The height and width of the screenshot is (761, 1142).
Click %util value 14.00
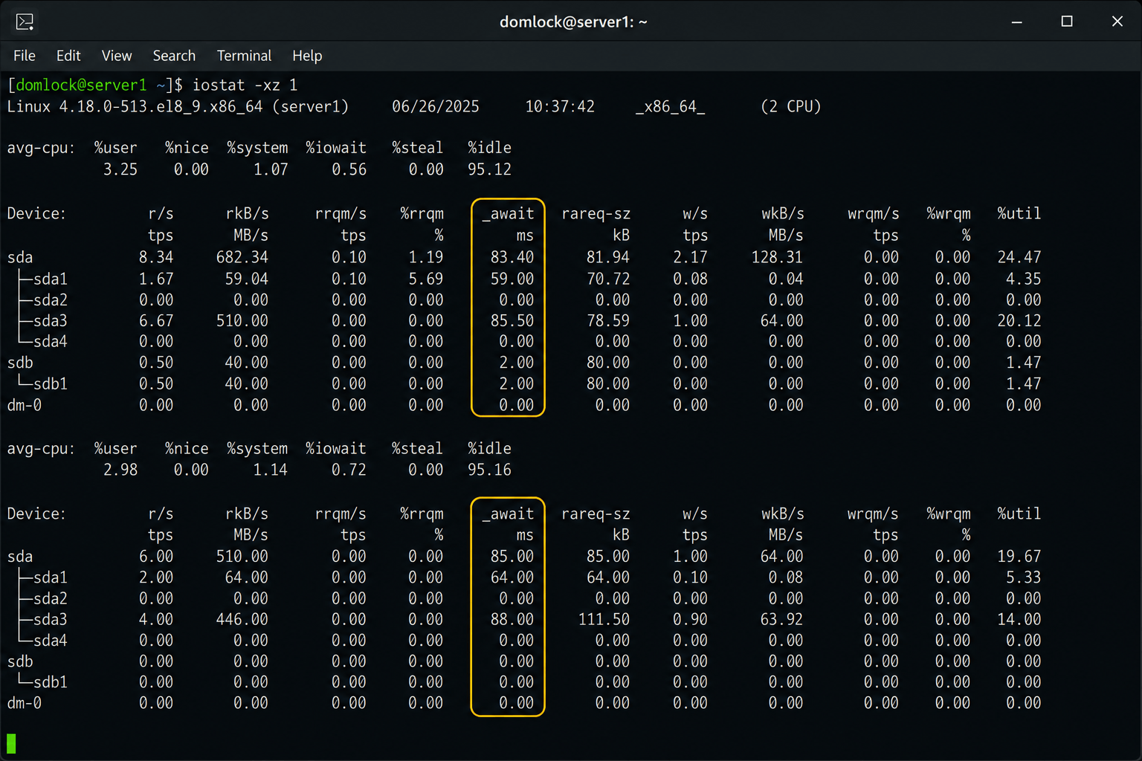(x=1019, y=619)
